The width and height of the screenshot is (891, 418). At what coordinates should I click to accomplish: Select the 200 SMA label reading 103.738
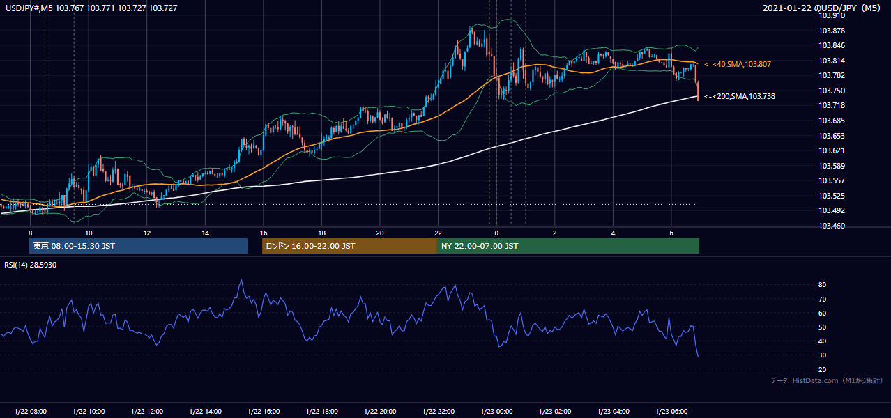[740, 96]
